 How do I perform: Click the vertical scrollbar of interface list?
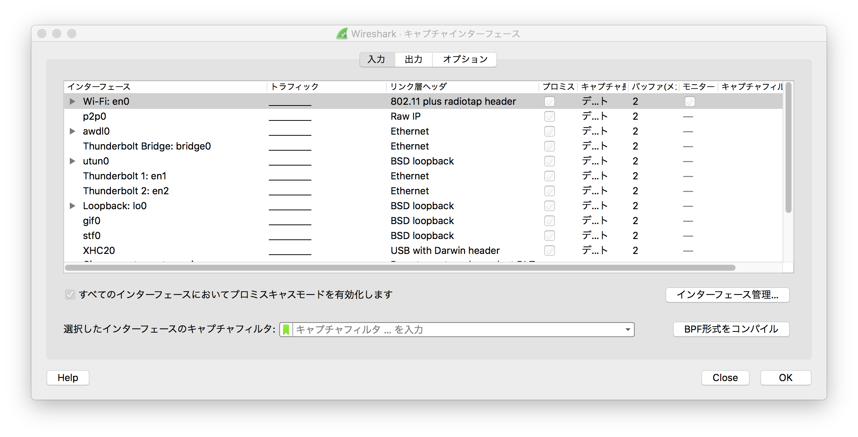click(x=788, y=148)
